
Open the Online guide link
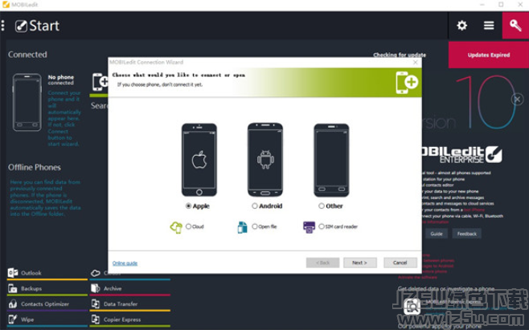pyautogui.click(x=125, y=263)
